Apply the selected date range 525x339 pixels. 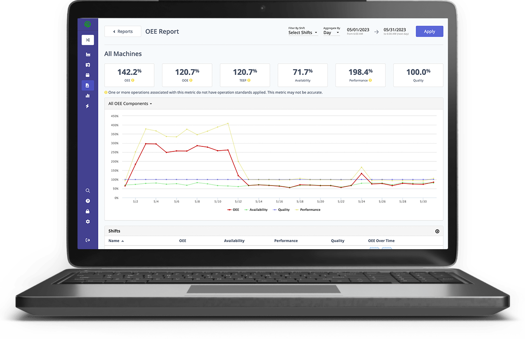point(429,31)
